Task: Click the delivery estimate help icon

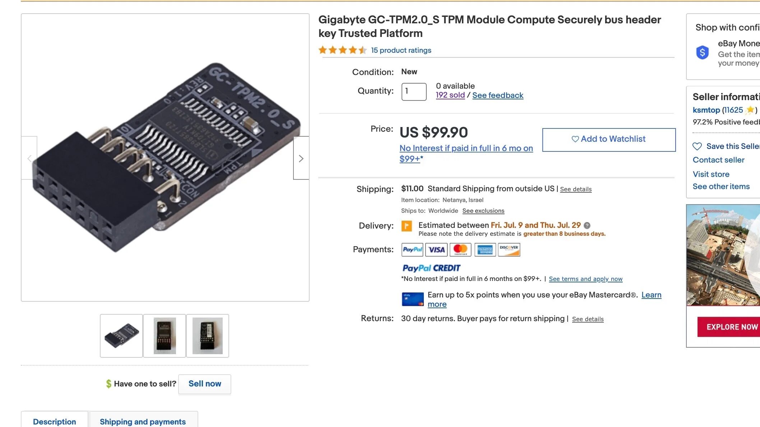Action: tap(587, 225)
